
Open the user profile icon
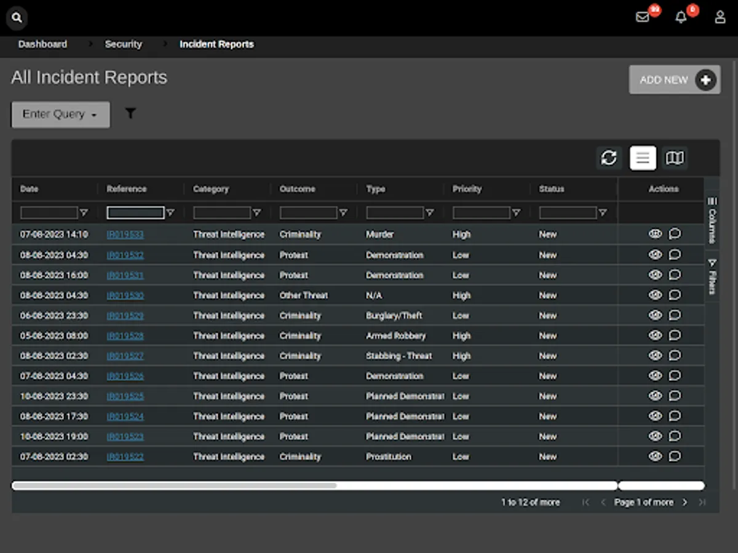point(720,17)
